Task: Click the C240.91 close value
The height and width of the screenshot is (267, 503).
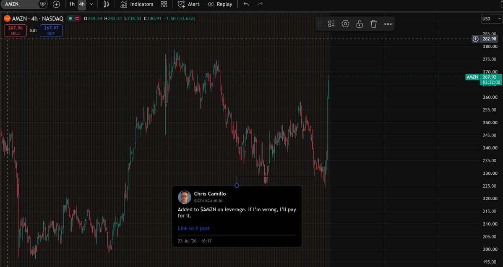Action: pos(152,18)
